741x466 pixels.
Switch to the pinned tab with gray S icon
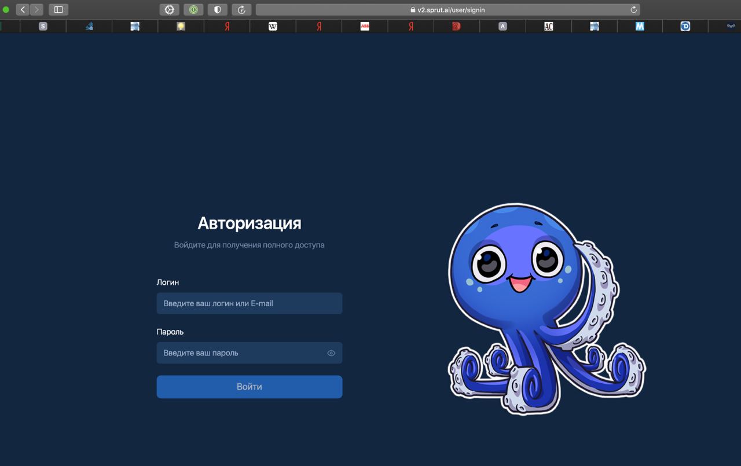(x=43, y=26)
